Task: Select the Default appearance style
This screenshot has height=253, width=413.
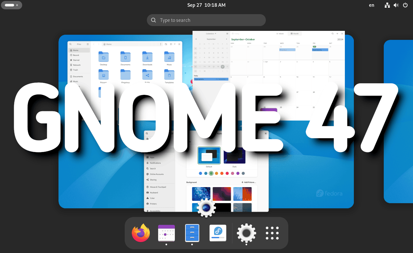Action: pos(209,156)
